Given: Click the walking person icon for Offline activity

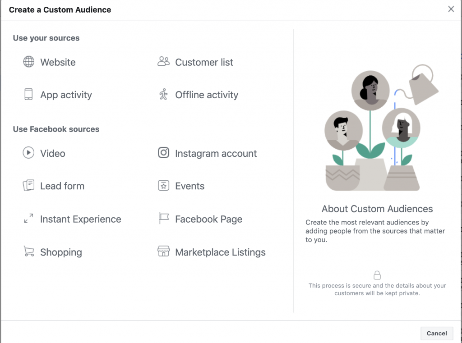Looking at the screenshot, I should click(x=163, y=94).
